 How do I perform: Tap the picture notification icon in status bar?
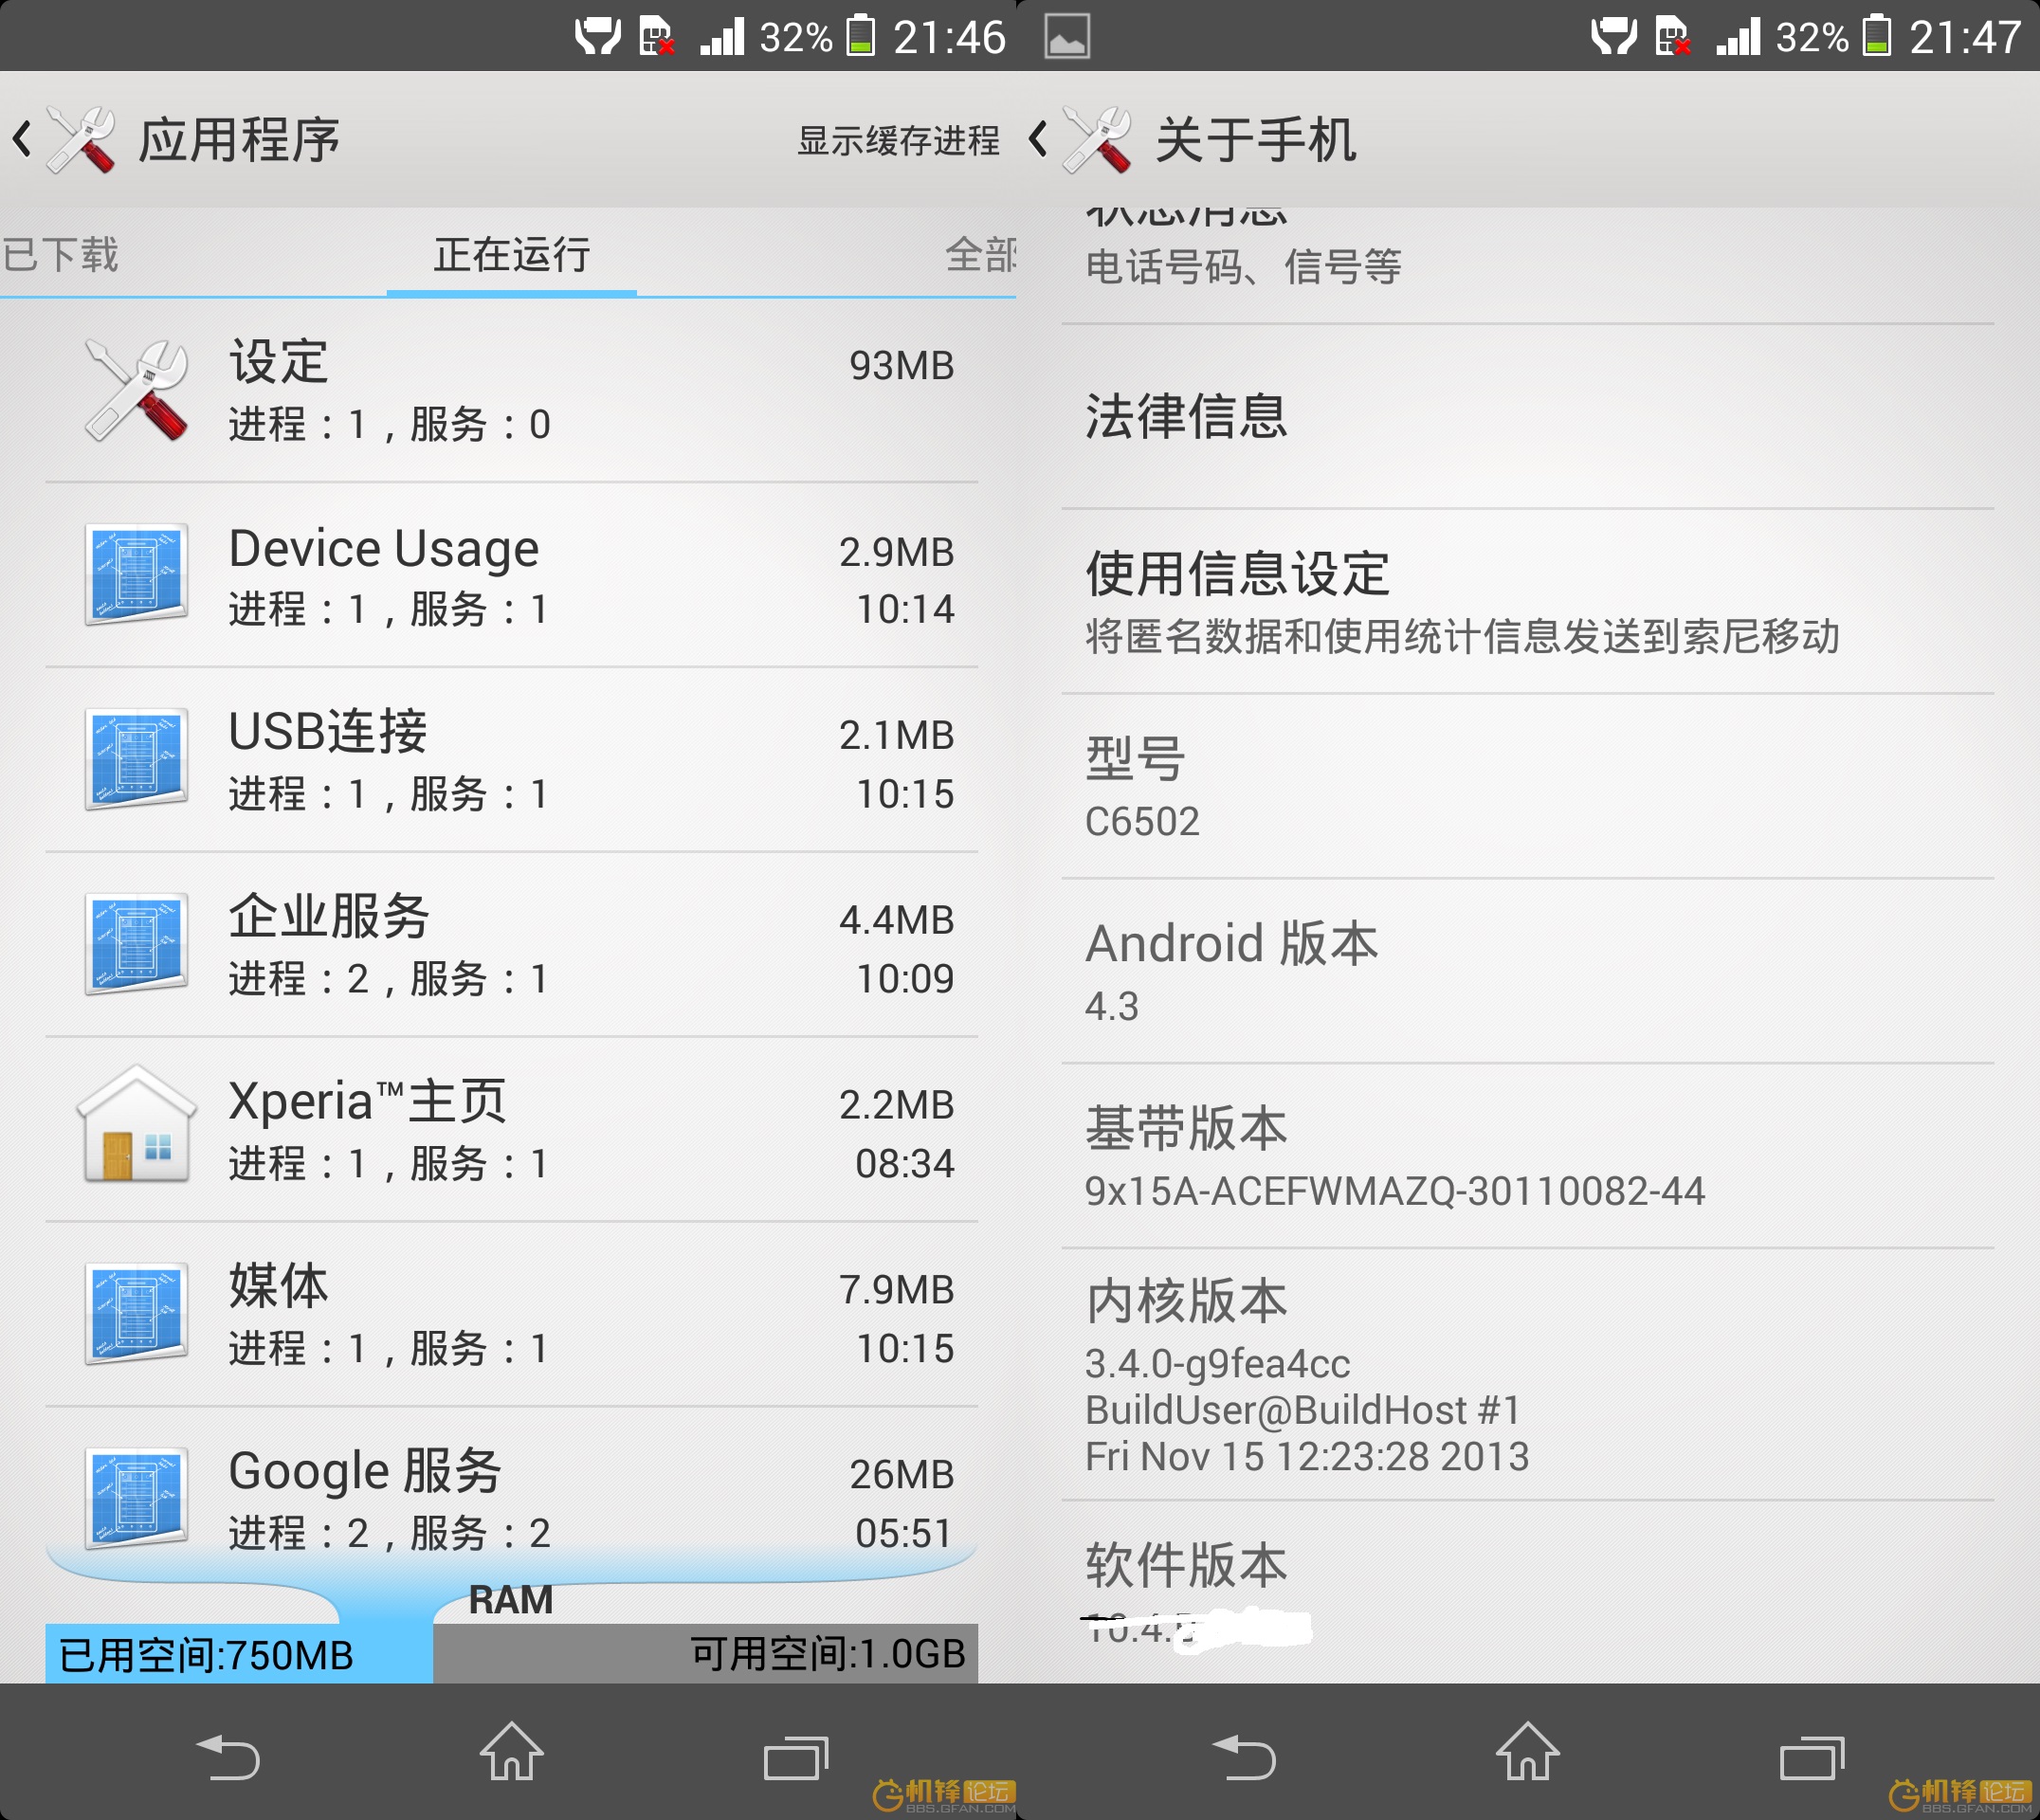(x=1066, y=37)
